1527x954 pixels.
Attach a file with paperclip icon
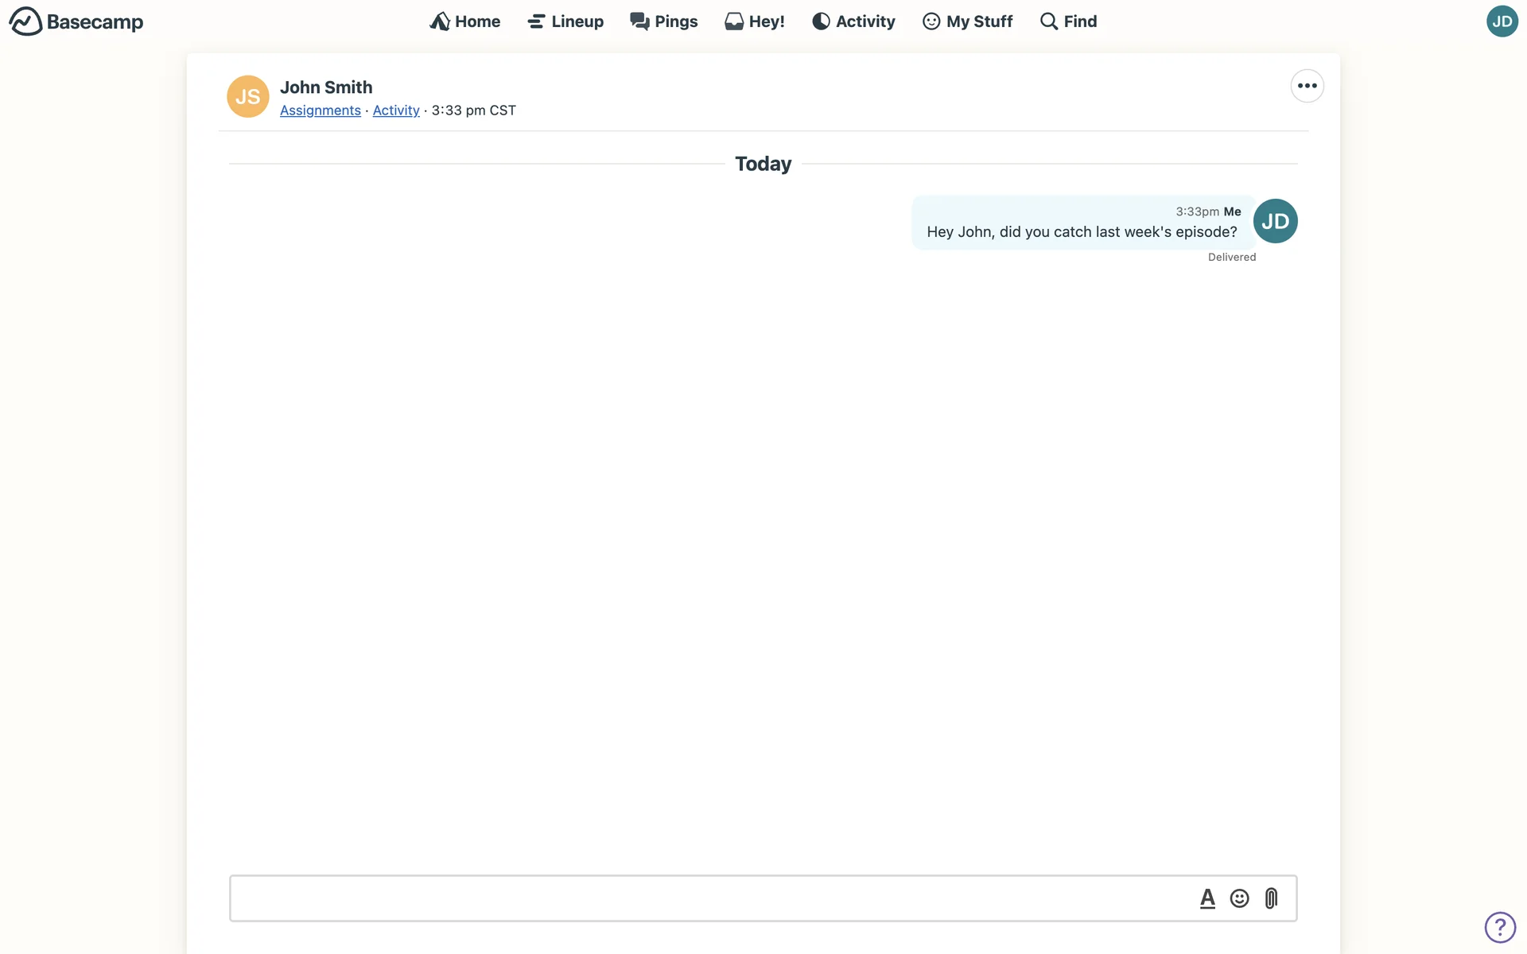click(1271, 898)
